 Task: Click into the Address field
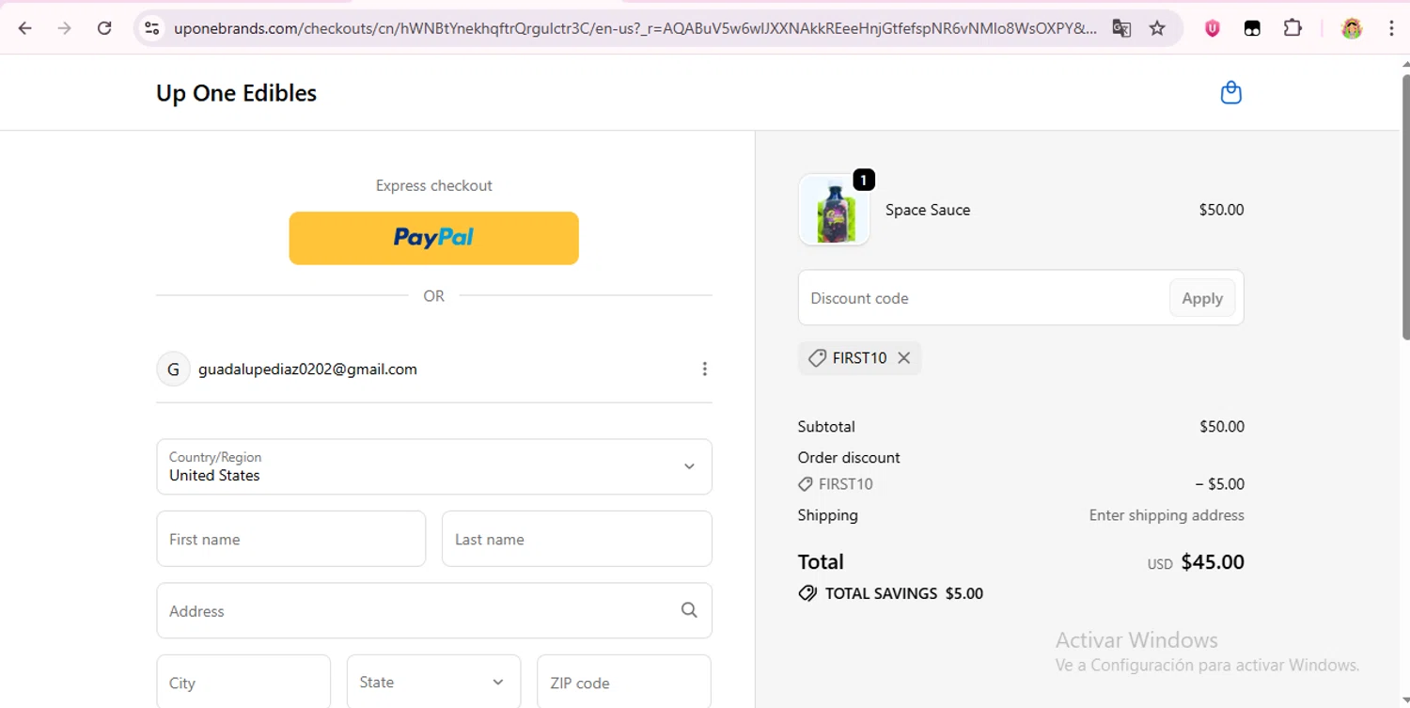click(434, 610)
